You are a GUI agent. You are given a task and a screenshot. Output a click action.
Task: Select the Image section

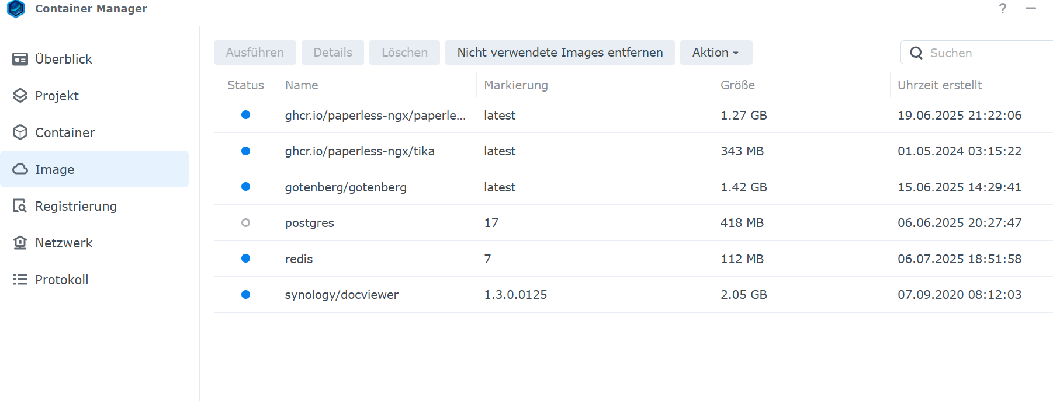95,169
